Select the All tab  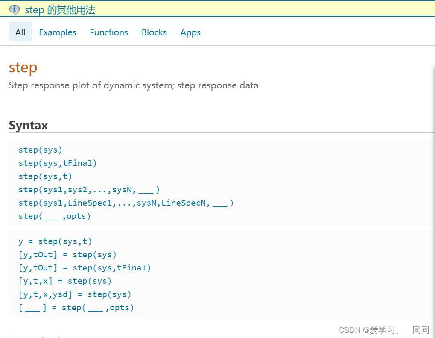click(x=20, y=32)
